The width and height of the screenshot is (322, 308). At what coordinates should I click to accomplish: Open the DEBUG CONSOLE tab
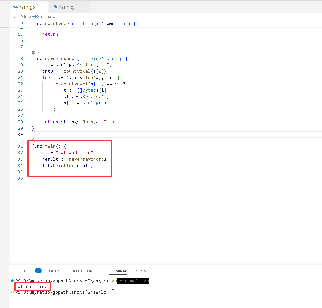(86, 271)
